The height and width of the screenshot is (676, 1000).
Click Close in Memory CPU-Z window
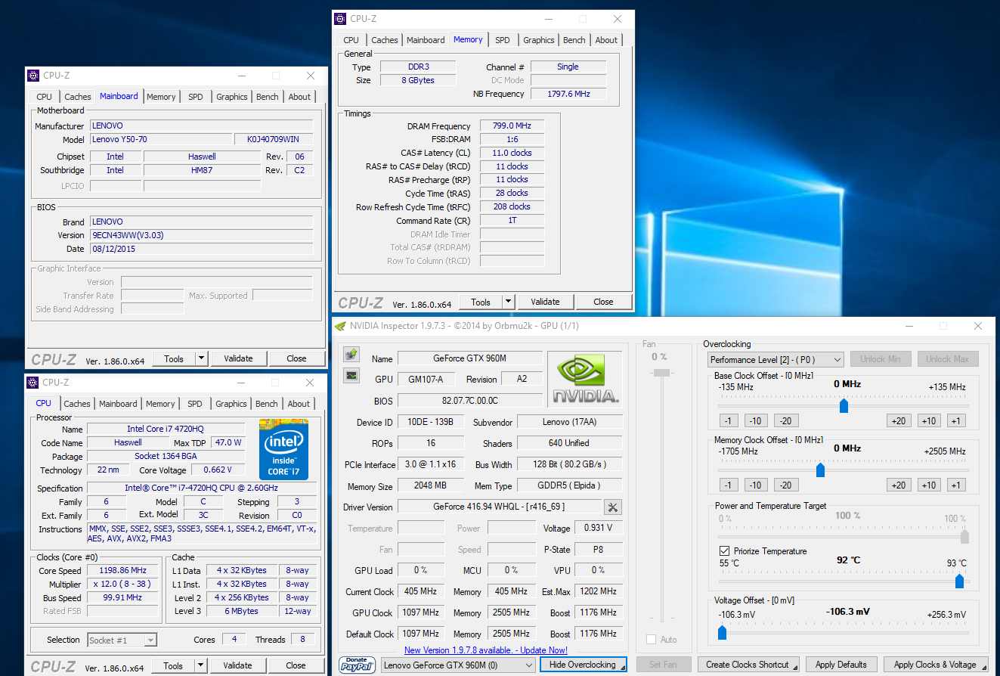coord(603,302)
